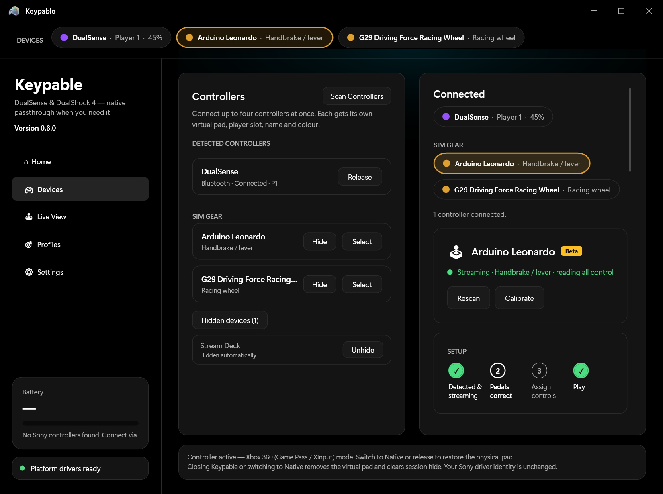663x494 pixels.
Task: Click the Platform drivers ready status
Action: (80, 468)
